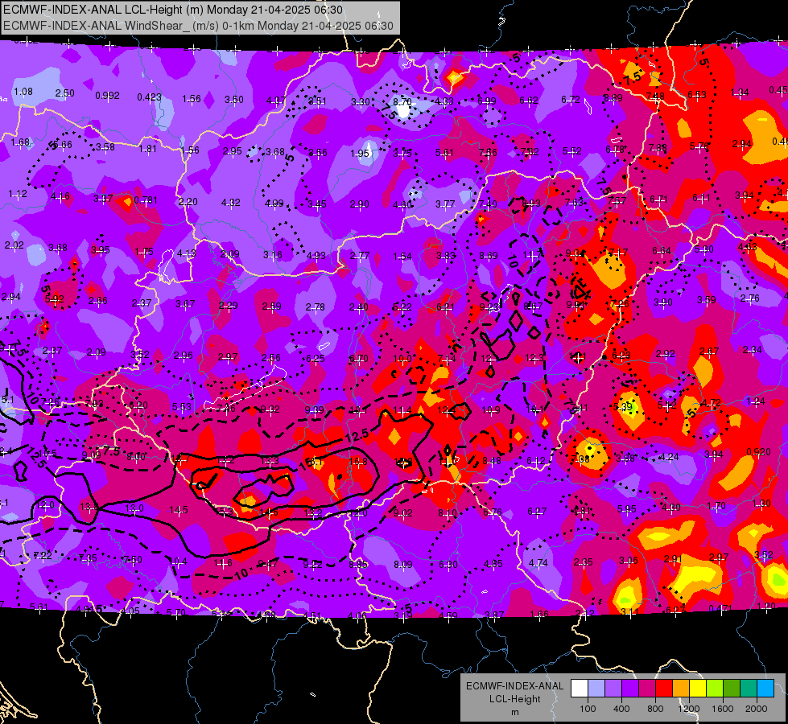
Task: Click the map value '3.30'
Action: click(x=361, y=102)
